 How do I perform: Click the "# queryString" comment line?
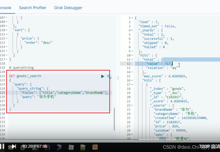(21, 68)
